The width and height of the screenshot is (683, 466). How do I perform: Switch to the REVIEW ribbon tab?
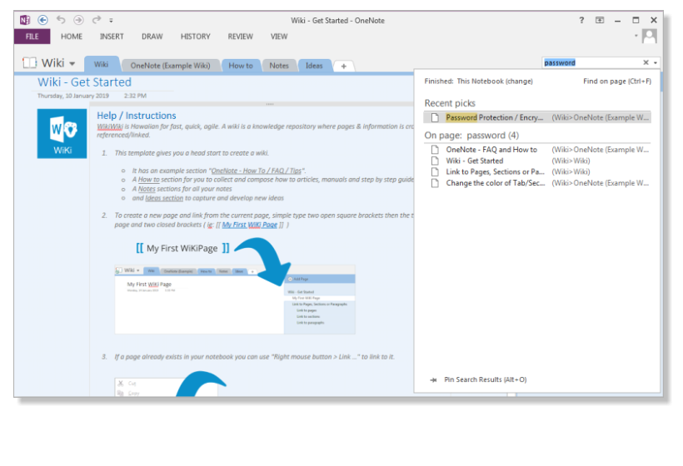point(240,37)
